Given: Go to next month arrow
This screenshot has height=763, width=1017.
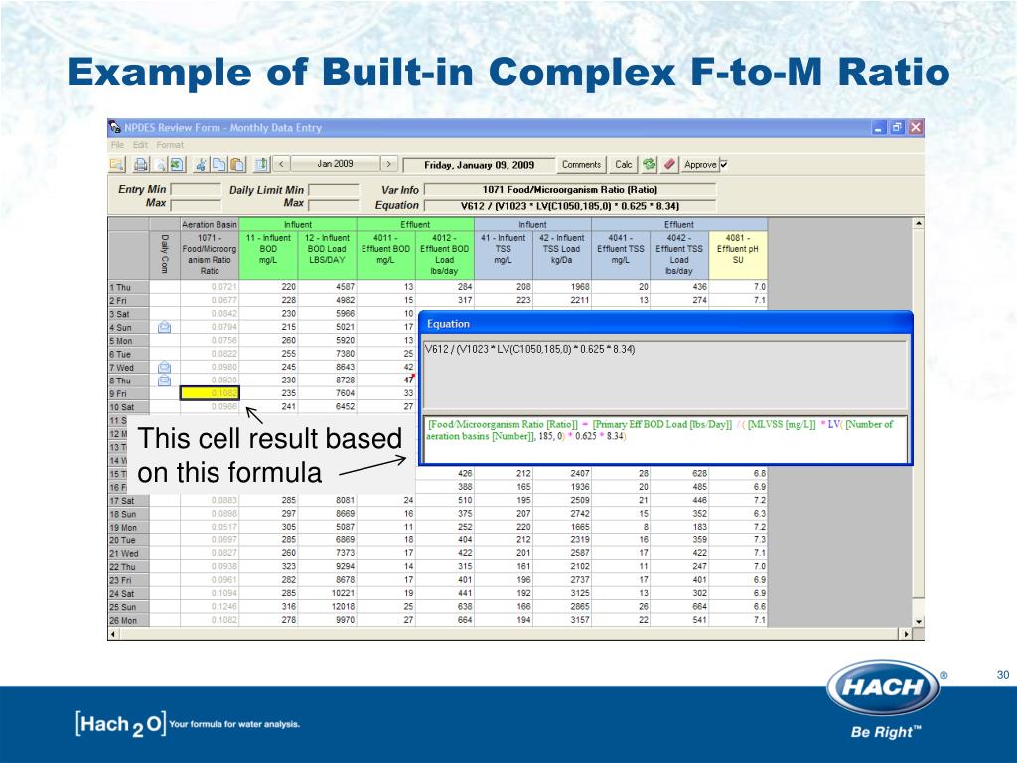Looking at the screenshot, I should (388, 164).
